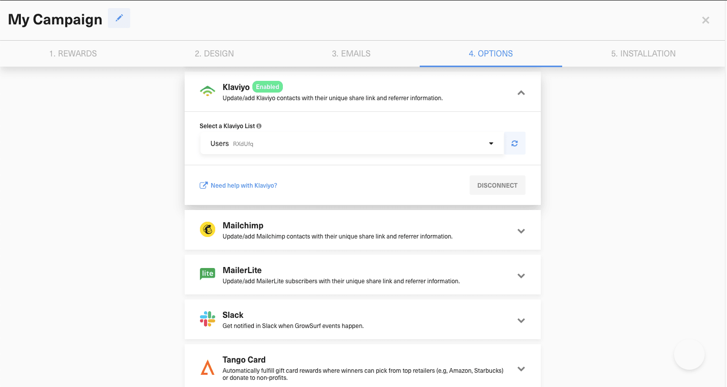
Task: Expand the Slack integration section
Action: [521, 320]
